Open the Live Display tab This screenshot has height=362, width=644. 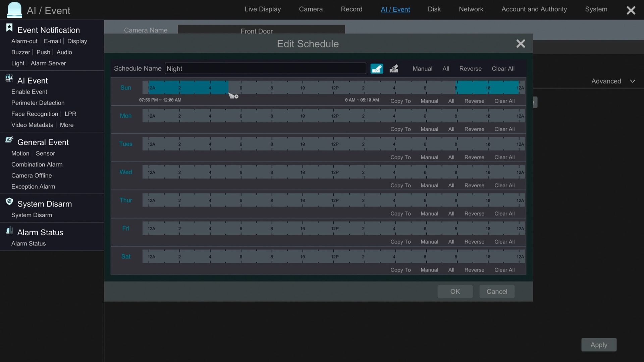coord(263,9)
